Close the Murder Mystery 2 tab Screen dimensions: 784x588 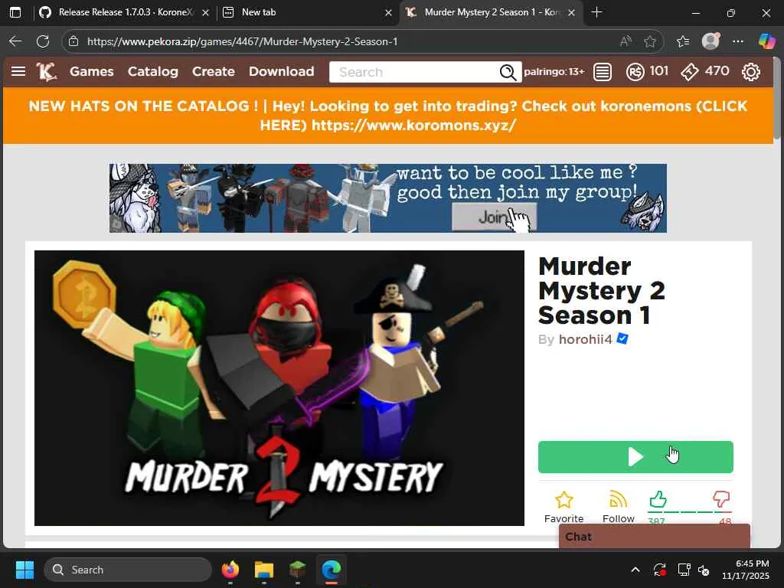click(571, 13)
